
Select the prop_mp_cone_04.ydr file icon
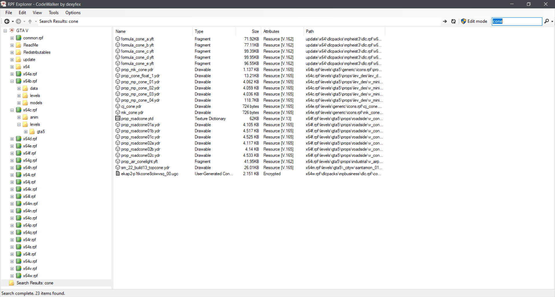[x=118, y=100]
